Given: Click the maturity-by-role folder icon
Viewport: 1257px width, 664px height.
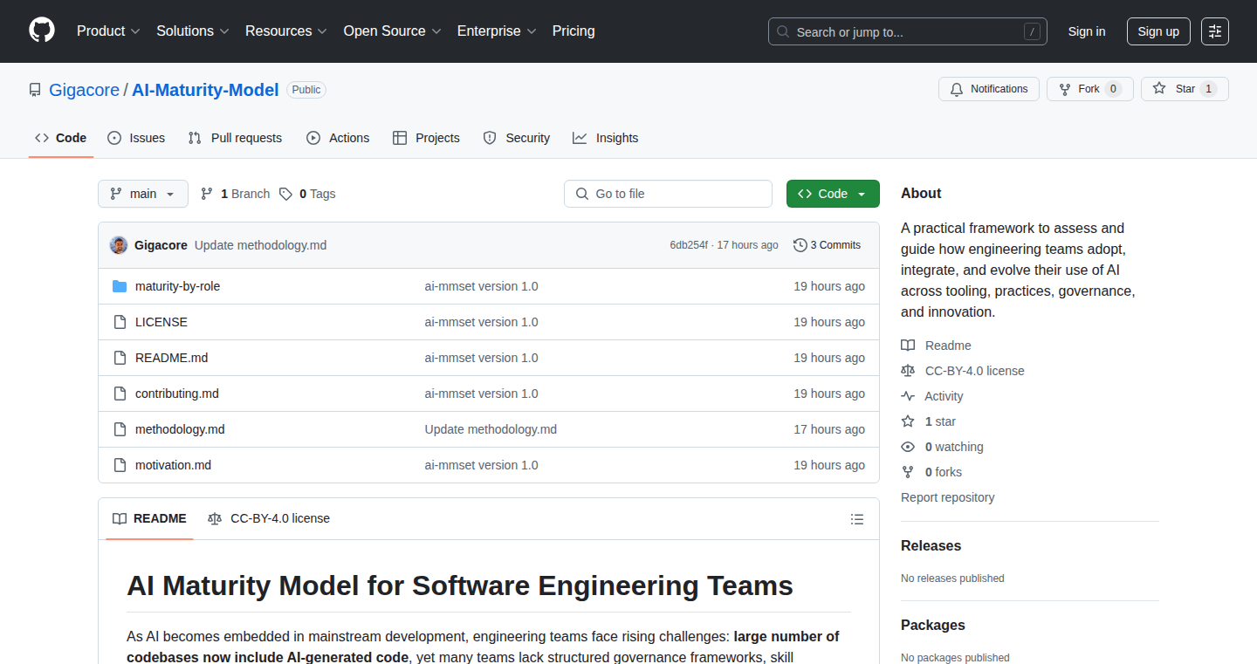Looking at the screenshot, I should (120, 286).
